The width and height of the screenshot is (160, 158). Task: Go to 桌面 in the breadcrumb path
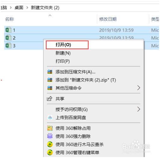click(x=19, y=8)
